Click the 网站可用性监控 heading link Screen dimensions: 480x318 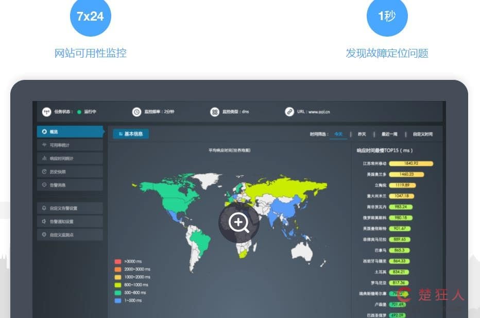pyautogui.click(x=91, y=53)
